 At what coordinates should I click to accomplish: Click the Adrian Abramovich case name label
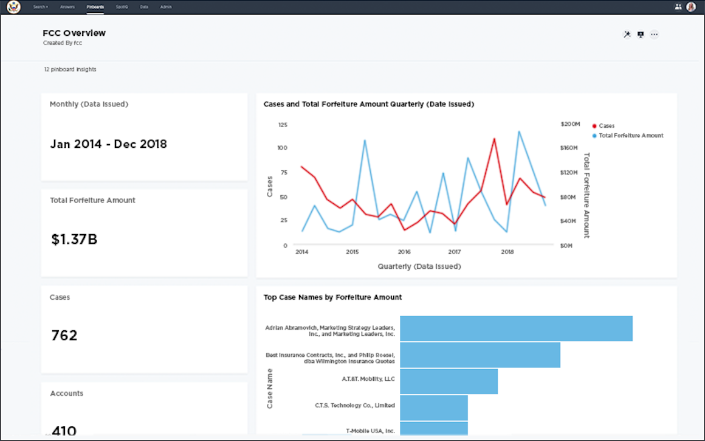330,331
